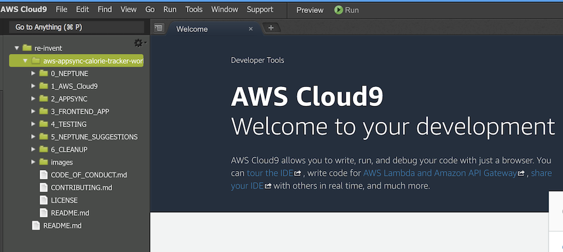
Task: Expand the images folder arrow
Action: click(33, 162)
